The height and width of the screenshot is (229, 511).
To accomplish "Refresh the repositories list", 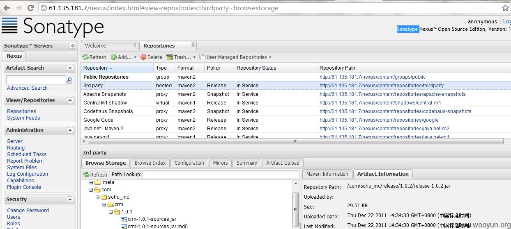I will [x=94, y=57].
